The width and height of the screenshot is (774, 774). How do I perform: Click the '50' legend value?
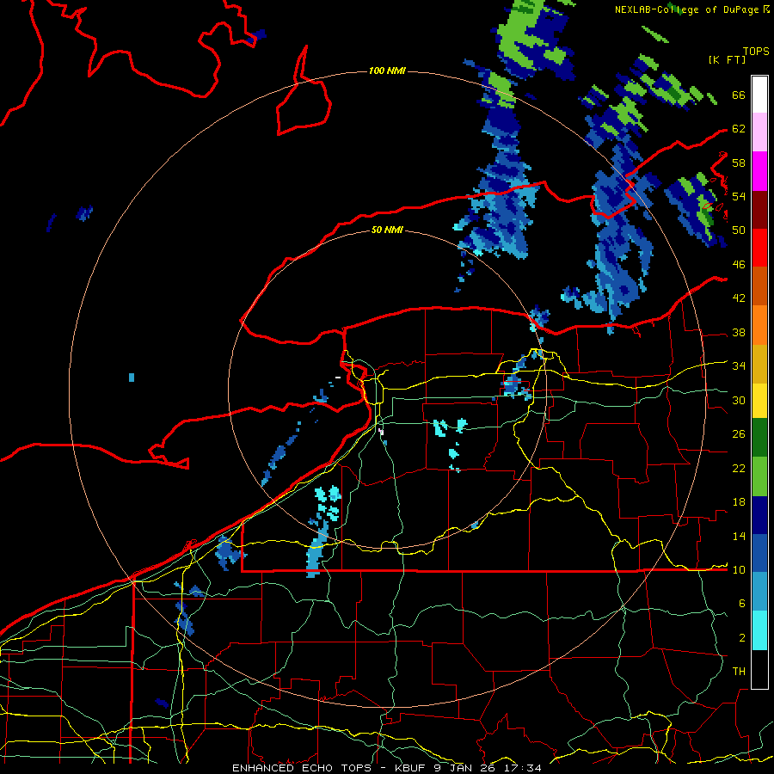pos(739,230)
